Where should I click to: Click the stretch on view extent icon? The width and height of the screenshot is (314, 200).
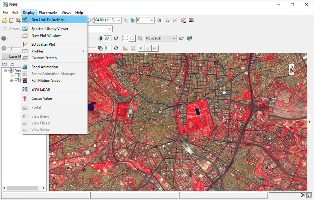pyautogui.click(x=132, y=38)
